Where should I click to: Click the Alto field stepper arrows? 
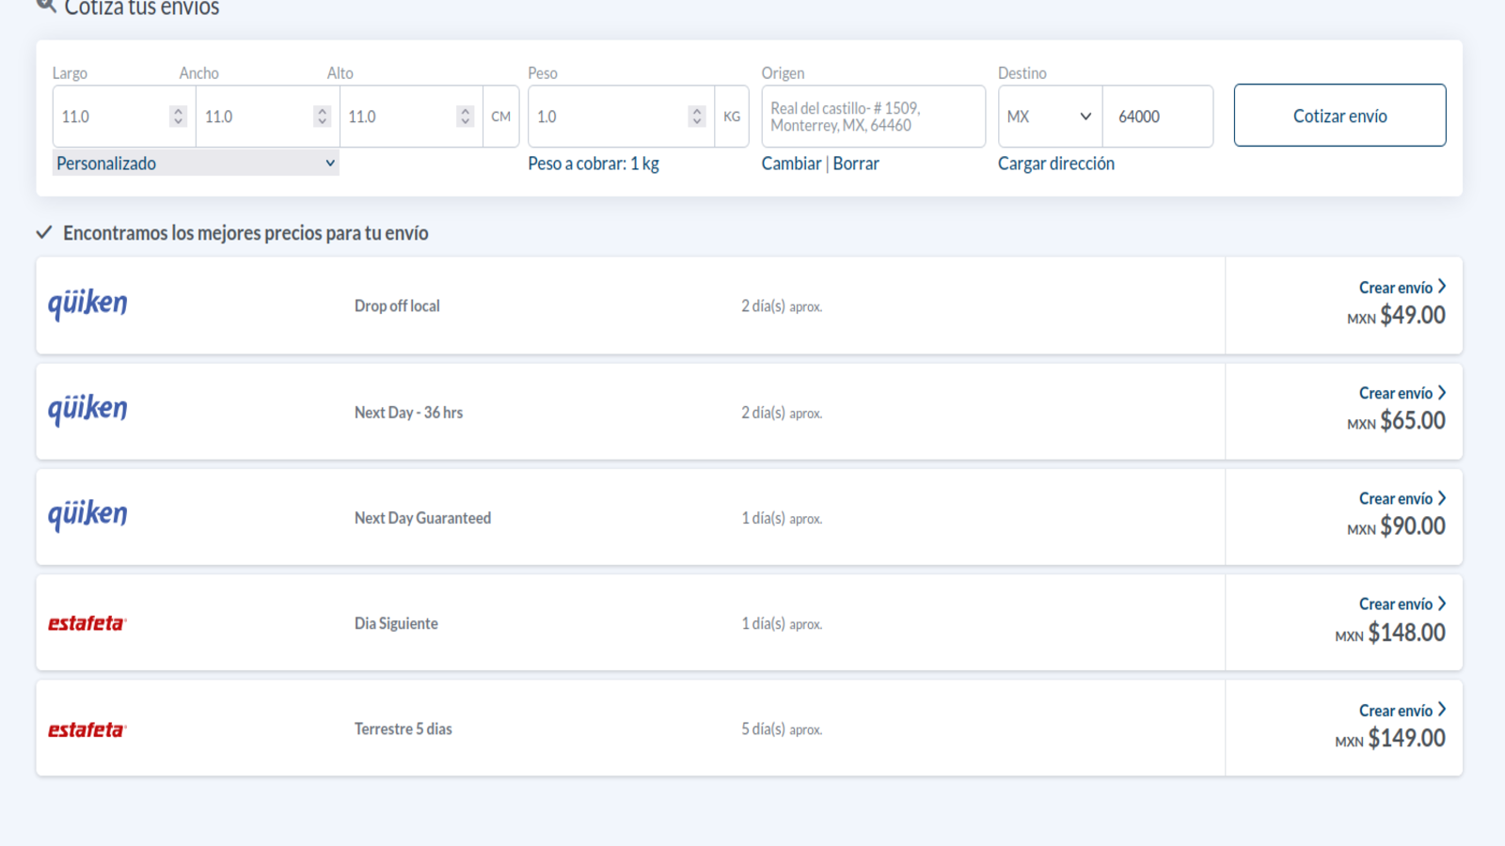click(465, 117)
